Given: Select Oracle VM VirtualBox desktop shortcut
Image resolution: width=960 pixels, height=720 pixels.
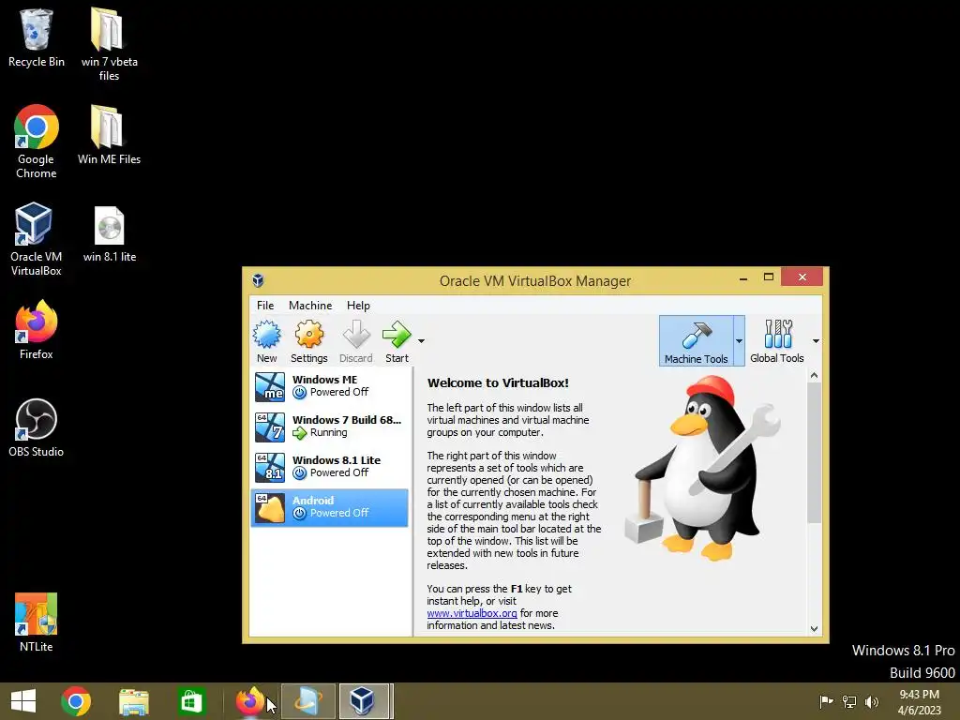Looking at the screenshot, I should point(37,239).
